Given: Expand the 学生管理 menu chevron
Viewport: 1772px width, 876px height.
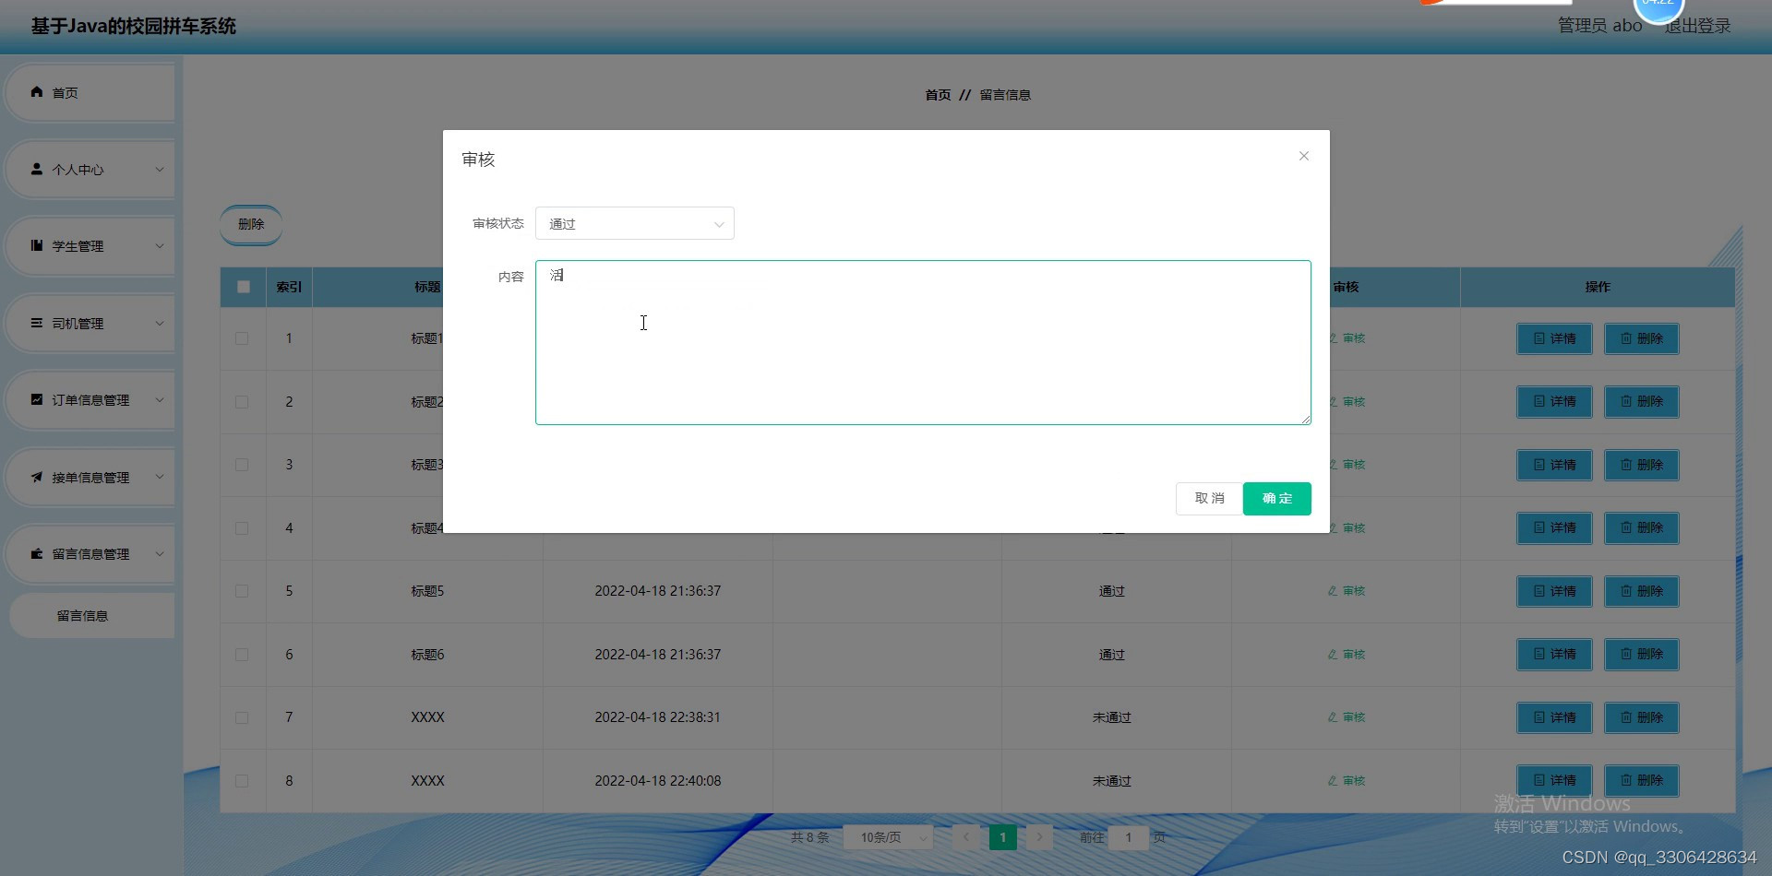Looking at the screenshot, I should (160, 246).
